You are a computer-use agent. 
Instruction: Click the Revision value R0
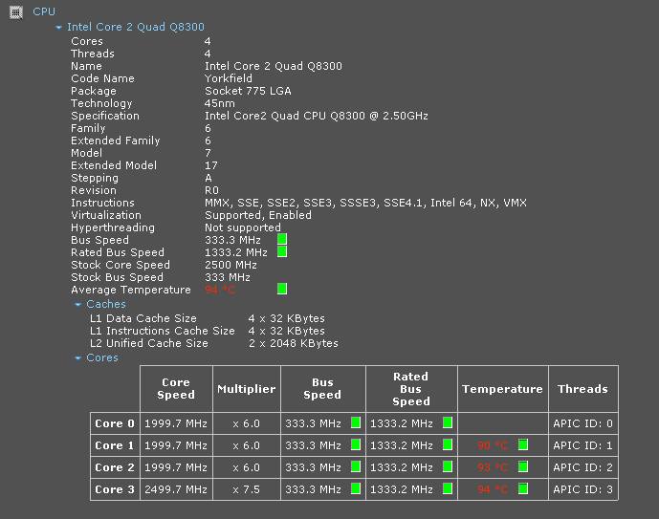[211, 190]
